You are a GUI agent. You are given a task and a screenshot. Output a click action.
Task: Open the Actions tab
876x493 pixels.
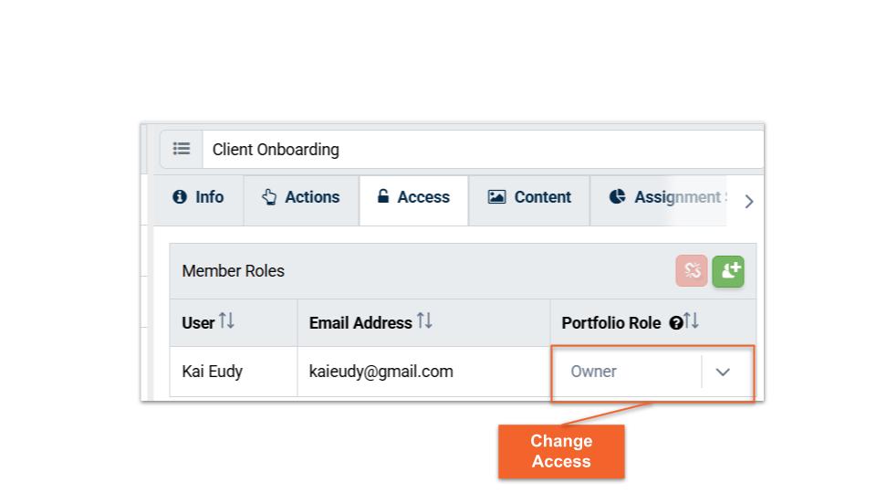click(300, 197)
